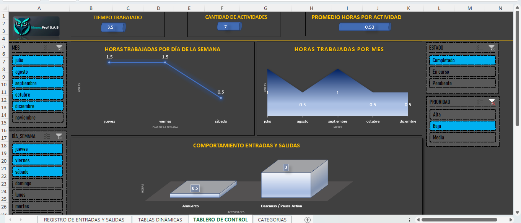Image resolution: width=521 pixels, height=223 pixels.
Task: Toggle multi-select in the DÍA_SEMANA slicer
Action: pyautogui.click(x=47, y=136)
